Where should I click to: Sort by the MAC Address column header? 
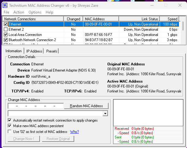101,19
